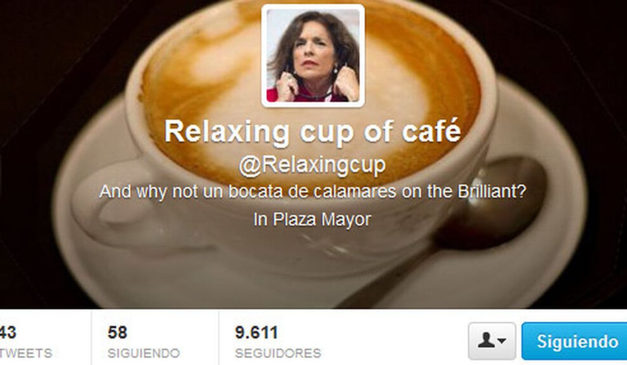
Task: Click the 58 following number
Action: pos(118,332)
